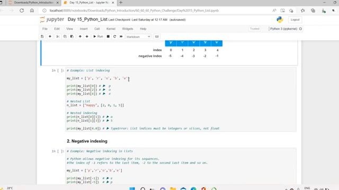339x190 pixels.
Task: Click the Jupyter logo
Action: click(52, 20)
